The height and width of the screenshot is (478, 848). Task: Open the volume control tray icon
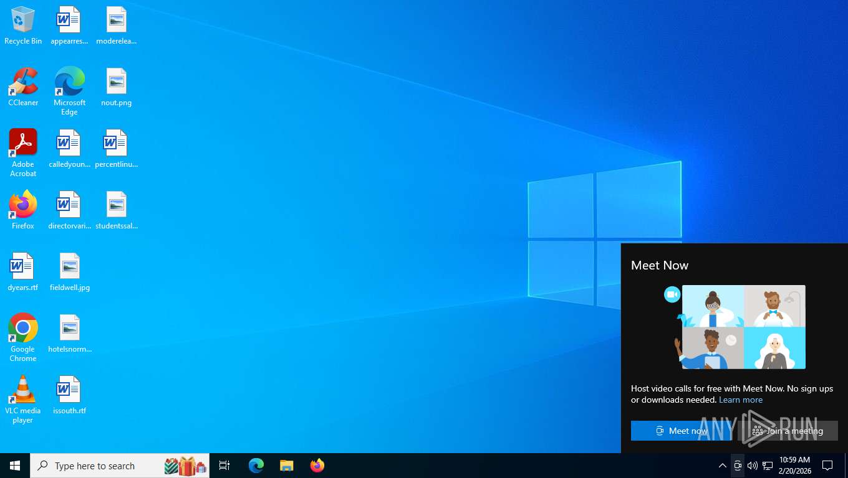click(753, 466)
